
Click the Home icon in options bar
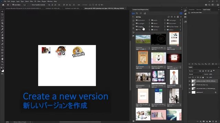3,5
